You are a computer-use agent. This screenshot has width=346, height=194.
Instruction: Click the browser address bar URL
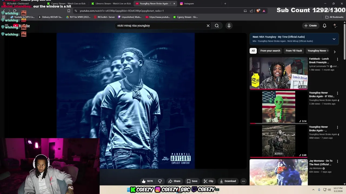click(122, 11)
